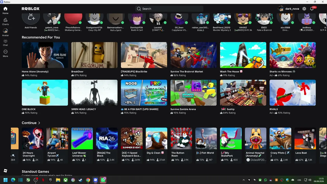The width and height of the screenshot is (327, 184).
Task: Click the Roblox Studio icon at bottom left
Action: 5,171
